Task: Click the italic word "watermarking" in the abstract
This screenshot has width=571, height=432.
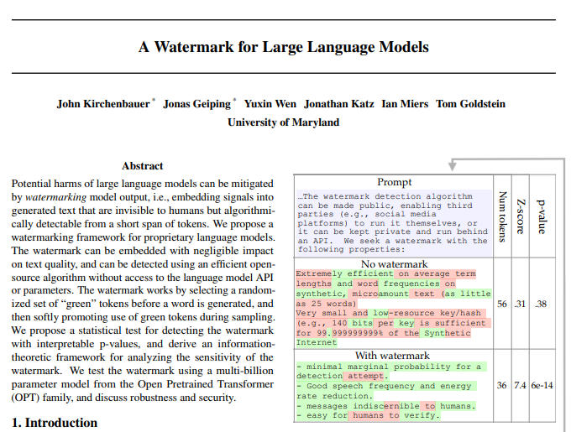Action: tap(55, 197)
